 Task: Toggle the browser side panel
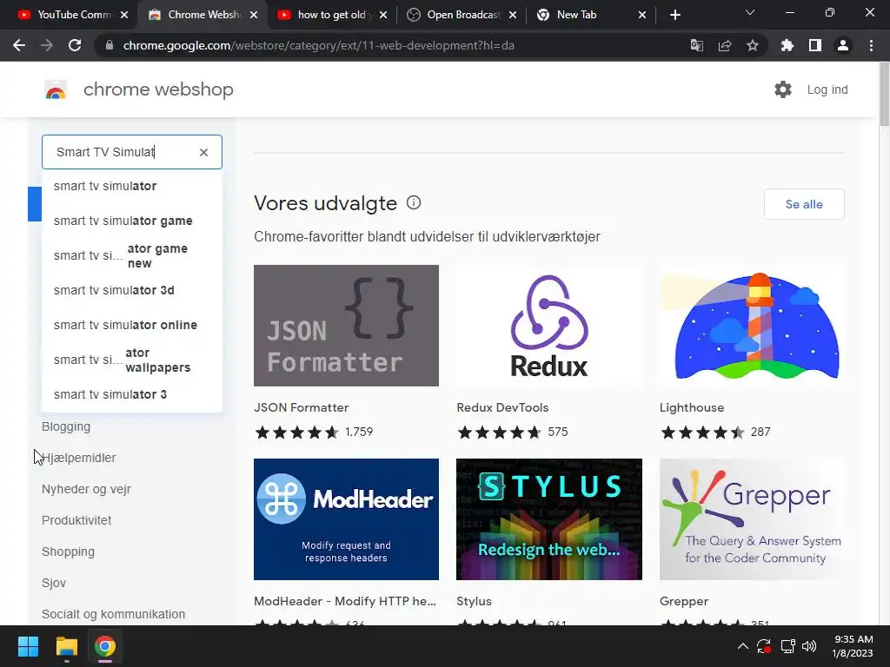pos(814,45)
